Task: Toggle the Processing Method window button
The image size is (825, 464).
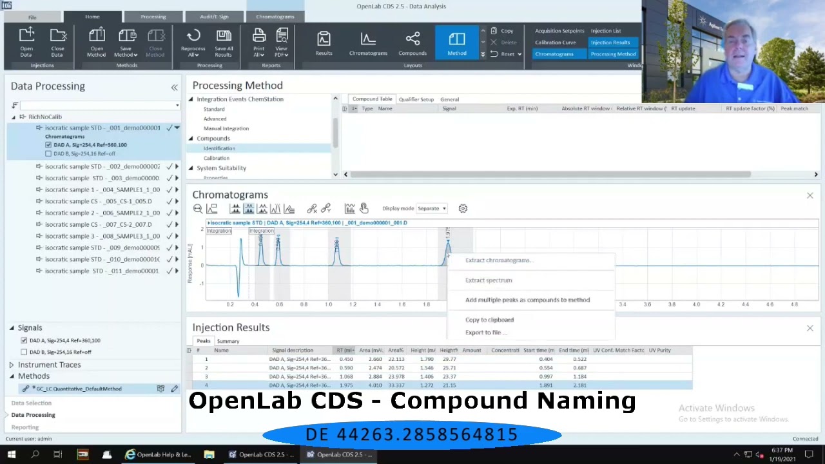Action: 613,54
